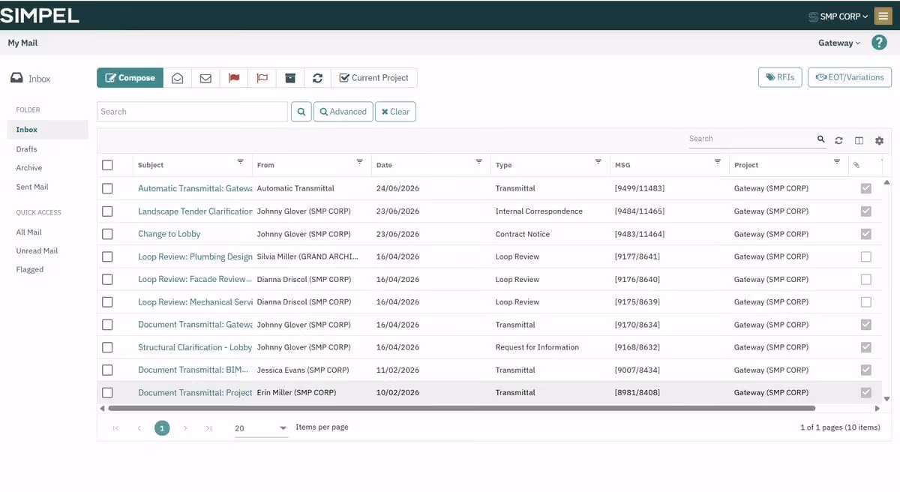Open the grid settings gear icon
The height and width of the screenshot is (492, 900).
click(879, 140)
